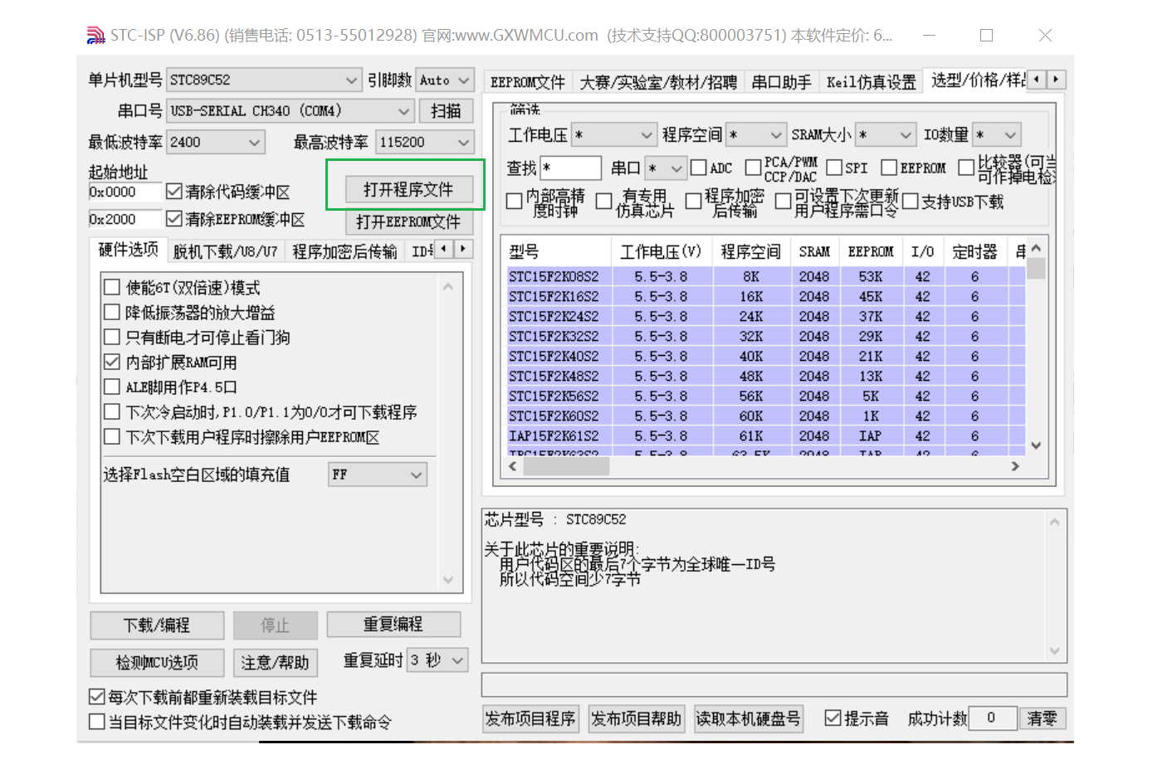This screenshot has height=769, width=1172.
Task: Click the STC-ISP app icon in the title bar
Action: coord(95,35)
